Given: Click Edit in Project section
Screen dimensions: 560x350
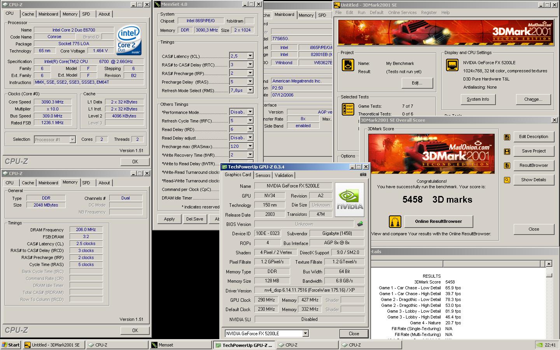Looking at the screenshot, I should pyautogui.click(x=417, y=83).
